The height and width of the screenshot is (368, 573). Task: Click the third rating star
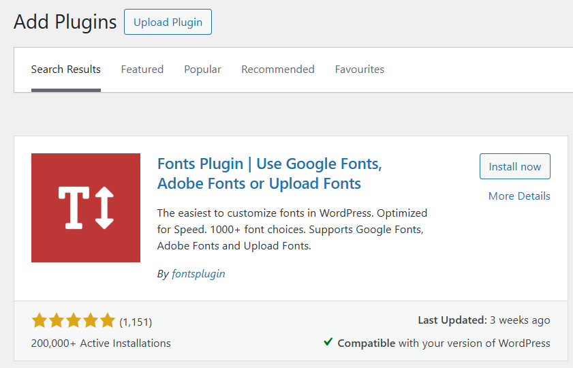tap(74, 321)
